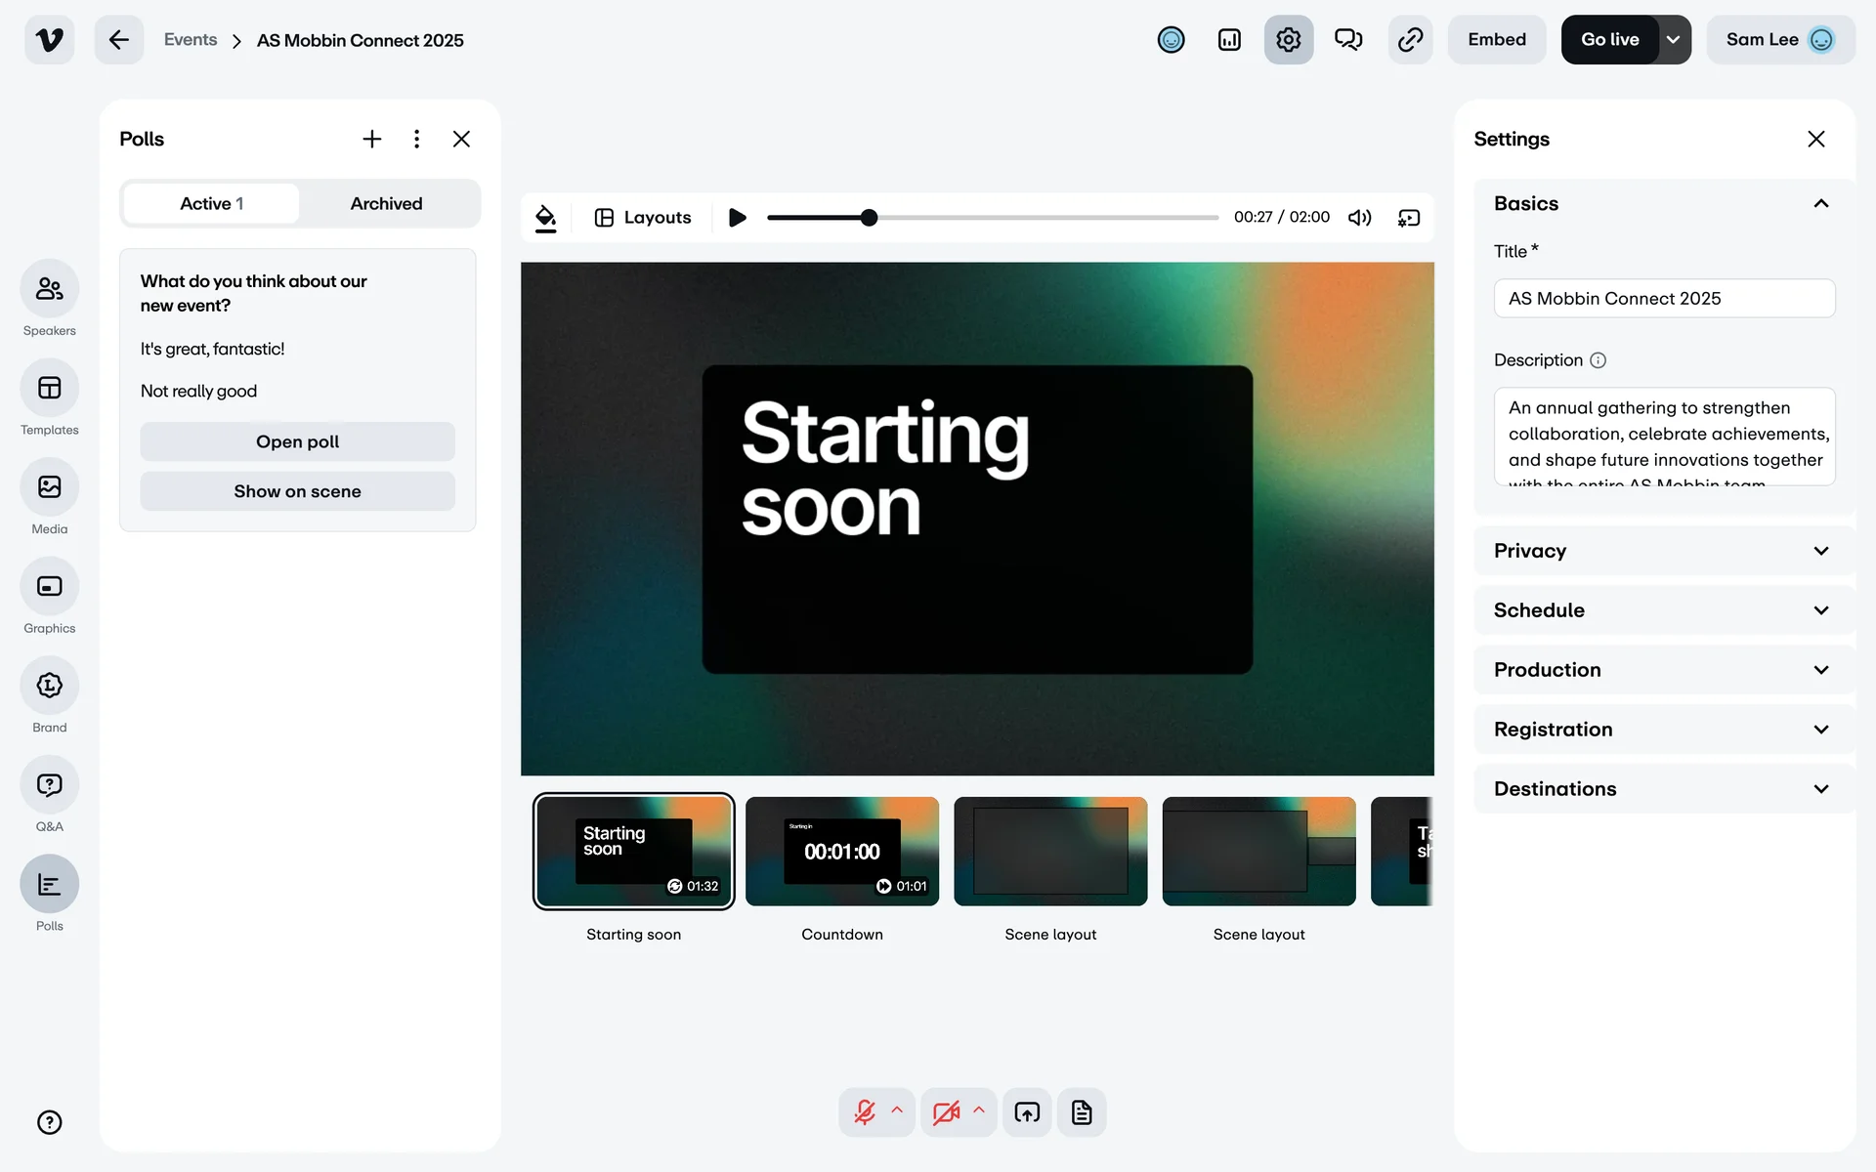Click the Embed button
The width and height of the screenshot is (1876, 1172).
point(1496,40)
